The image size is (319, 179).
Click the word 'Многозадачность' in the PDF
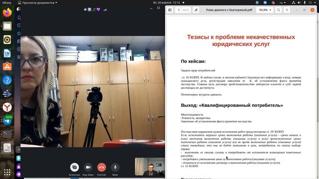(x=192, y=115)
